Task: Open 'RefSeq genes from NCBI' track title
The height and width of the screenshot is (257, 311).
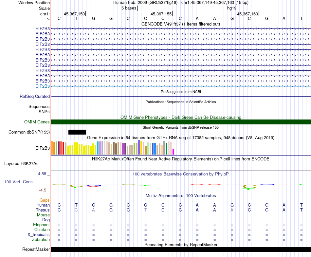Action: (181, 92)
